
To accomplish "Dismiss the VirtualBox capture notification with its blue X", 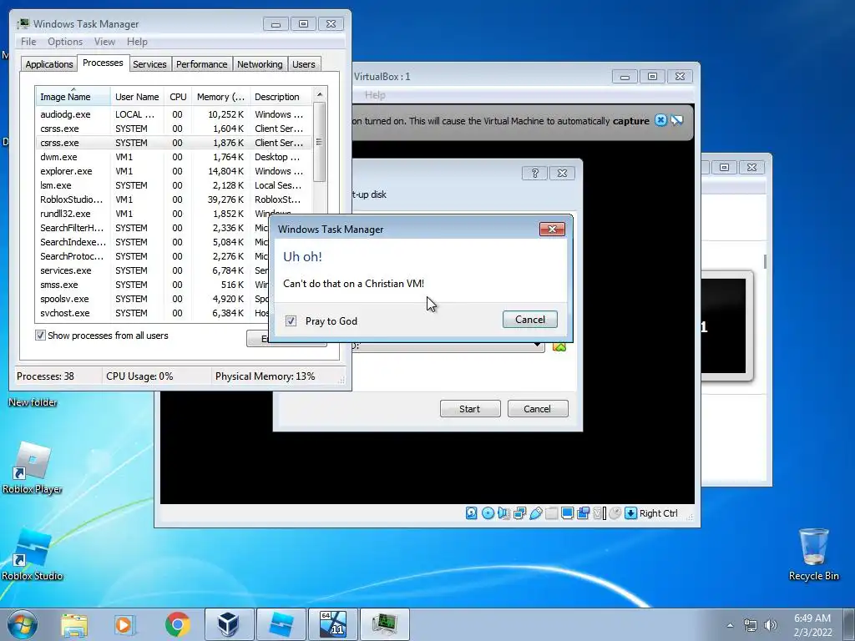I will point(660,120).
